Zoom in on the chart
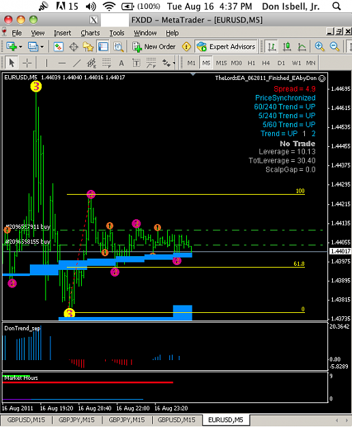Viewport: 352px width, 427px height. (319, 46)
